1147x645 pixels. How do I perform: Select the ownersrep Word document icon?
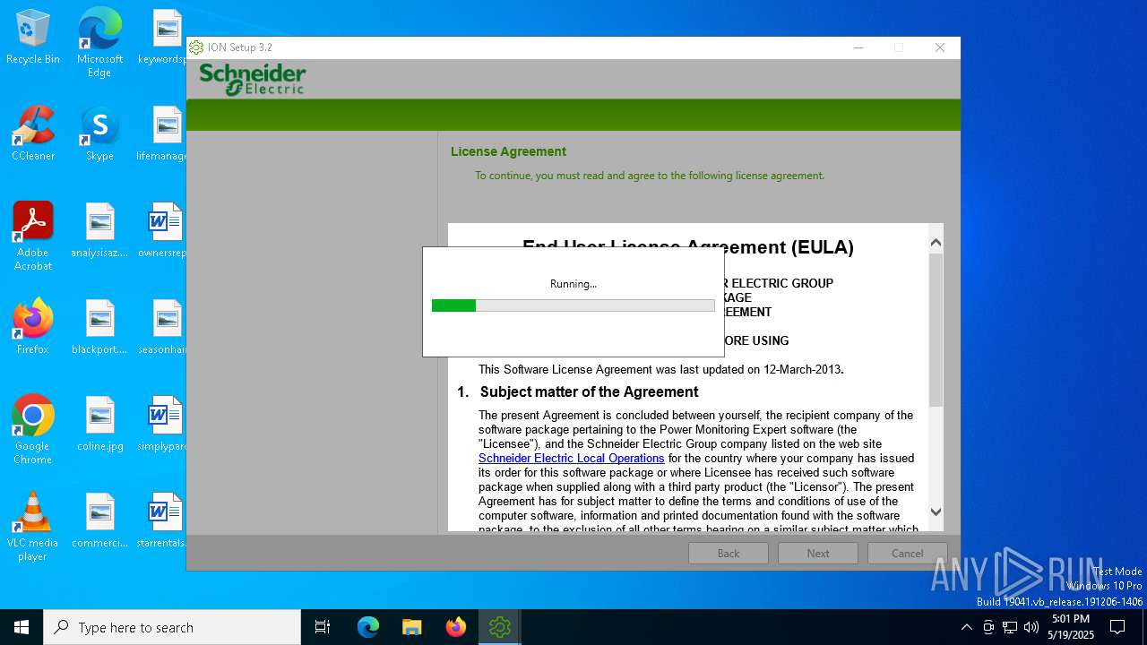tap(162, 230)
